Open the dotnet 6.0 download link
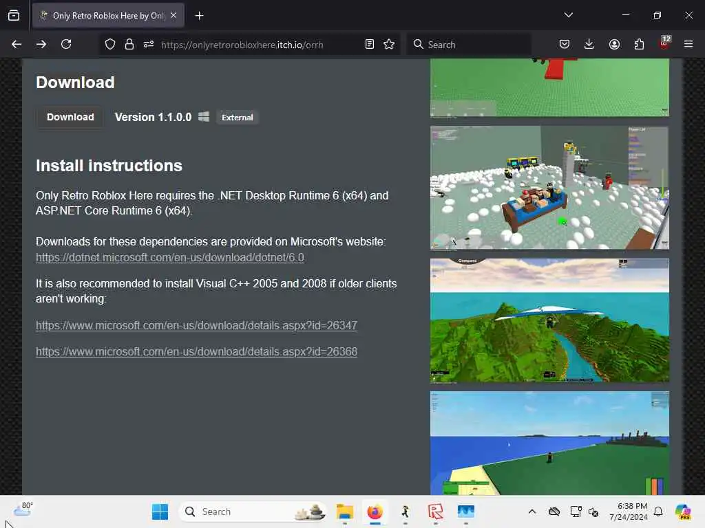705x528 pixels. [170, 258]
